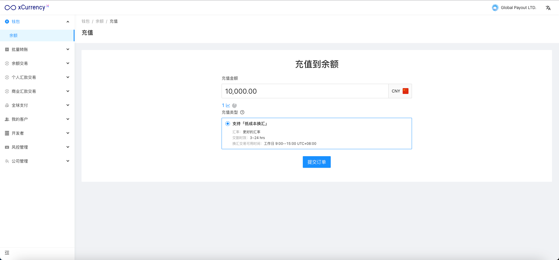Viewport: 559px width, 260px height.
Task: Open the 我的客户 menu label
Action: pyautogui.click(x=20, y=119)
